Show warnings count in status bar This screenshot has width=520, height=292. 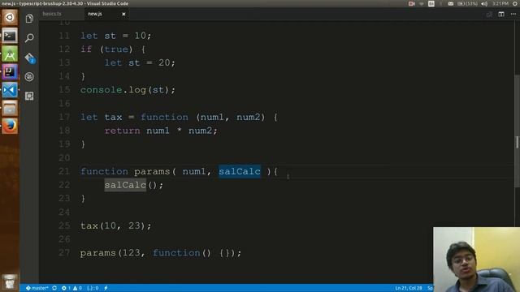point(77,288)
